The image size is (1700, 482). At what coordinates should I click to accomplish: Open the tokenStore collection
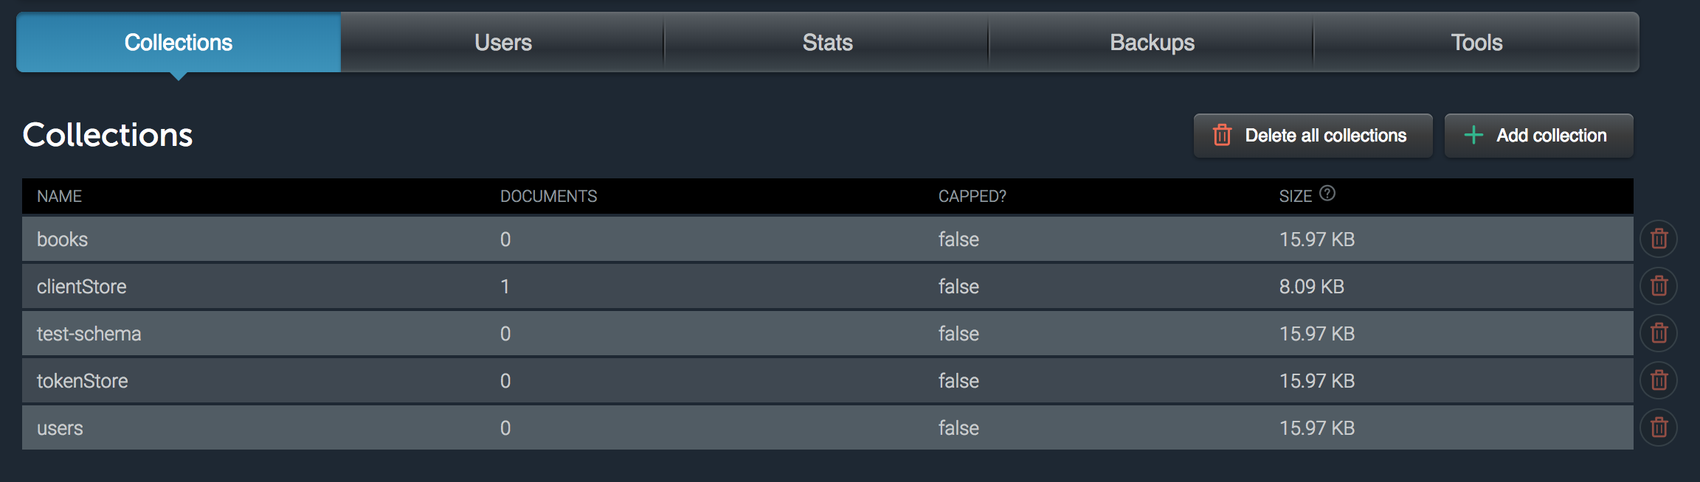[x=83, y=381]
